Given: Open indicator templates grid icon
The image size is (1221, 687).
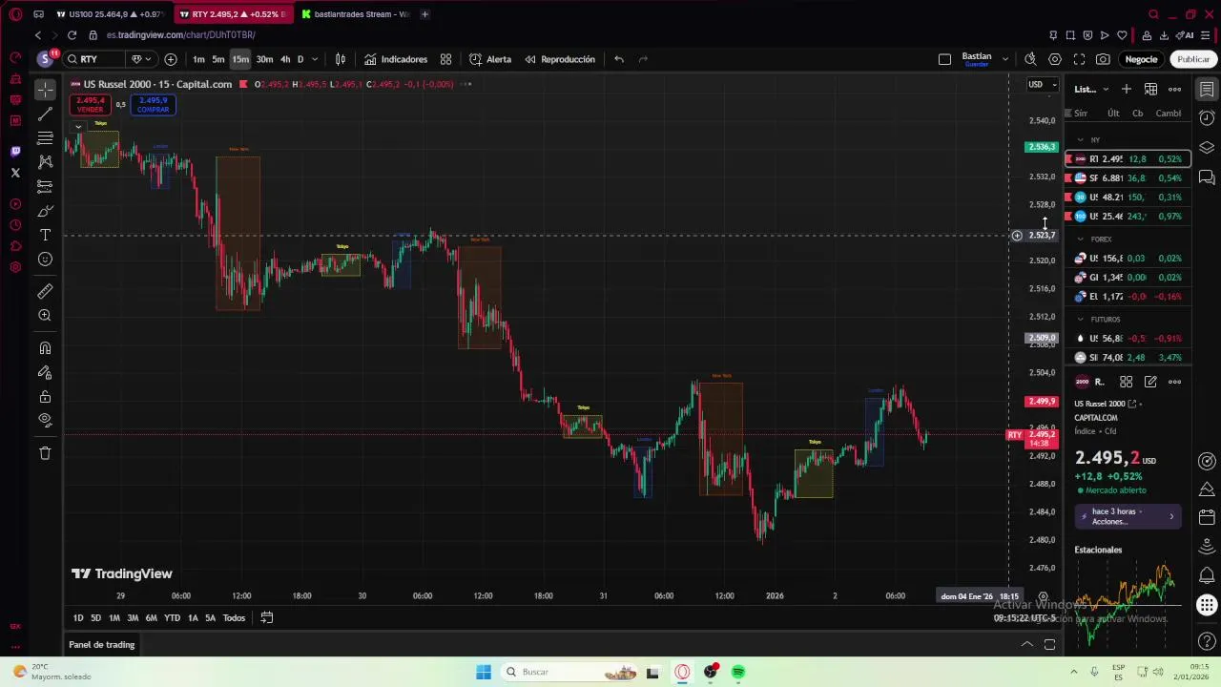Looking at the screenshot, I should [445, 59].
